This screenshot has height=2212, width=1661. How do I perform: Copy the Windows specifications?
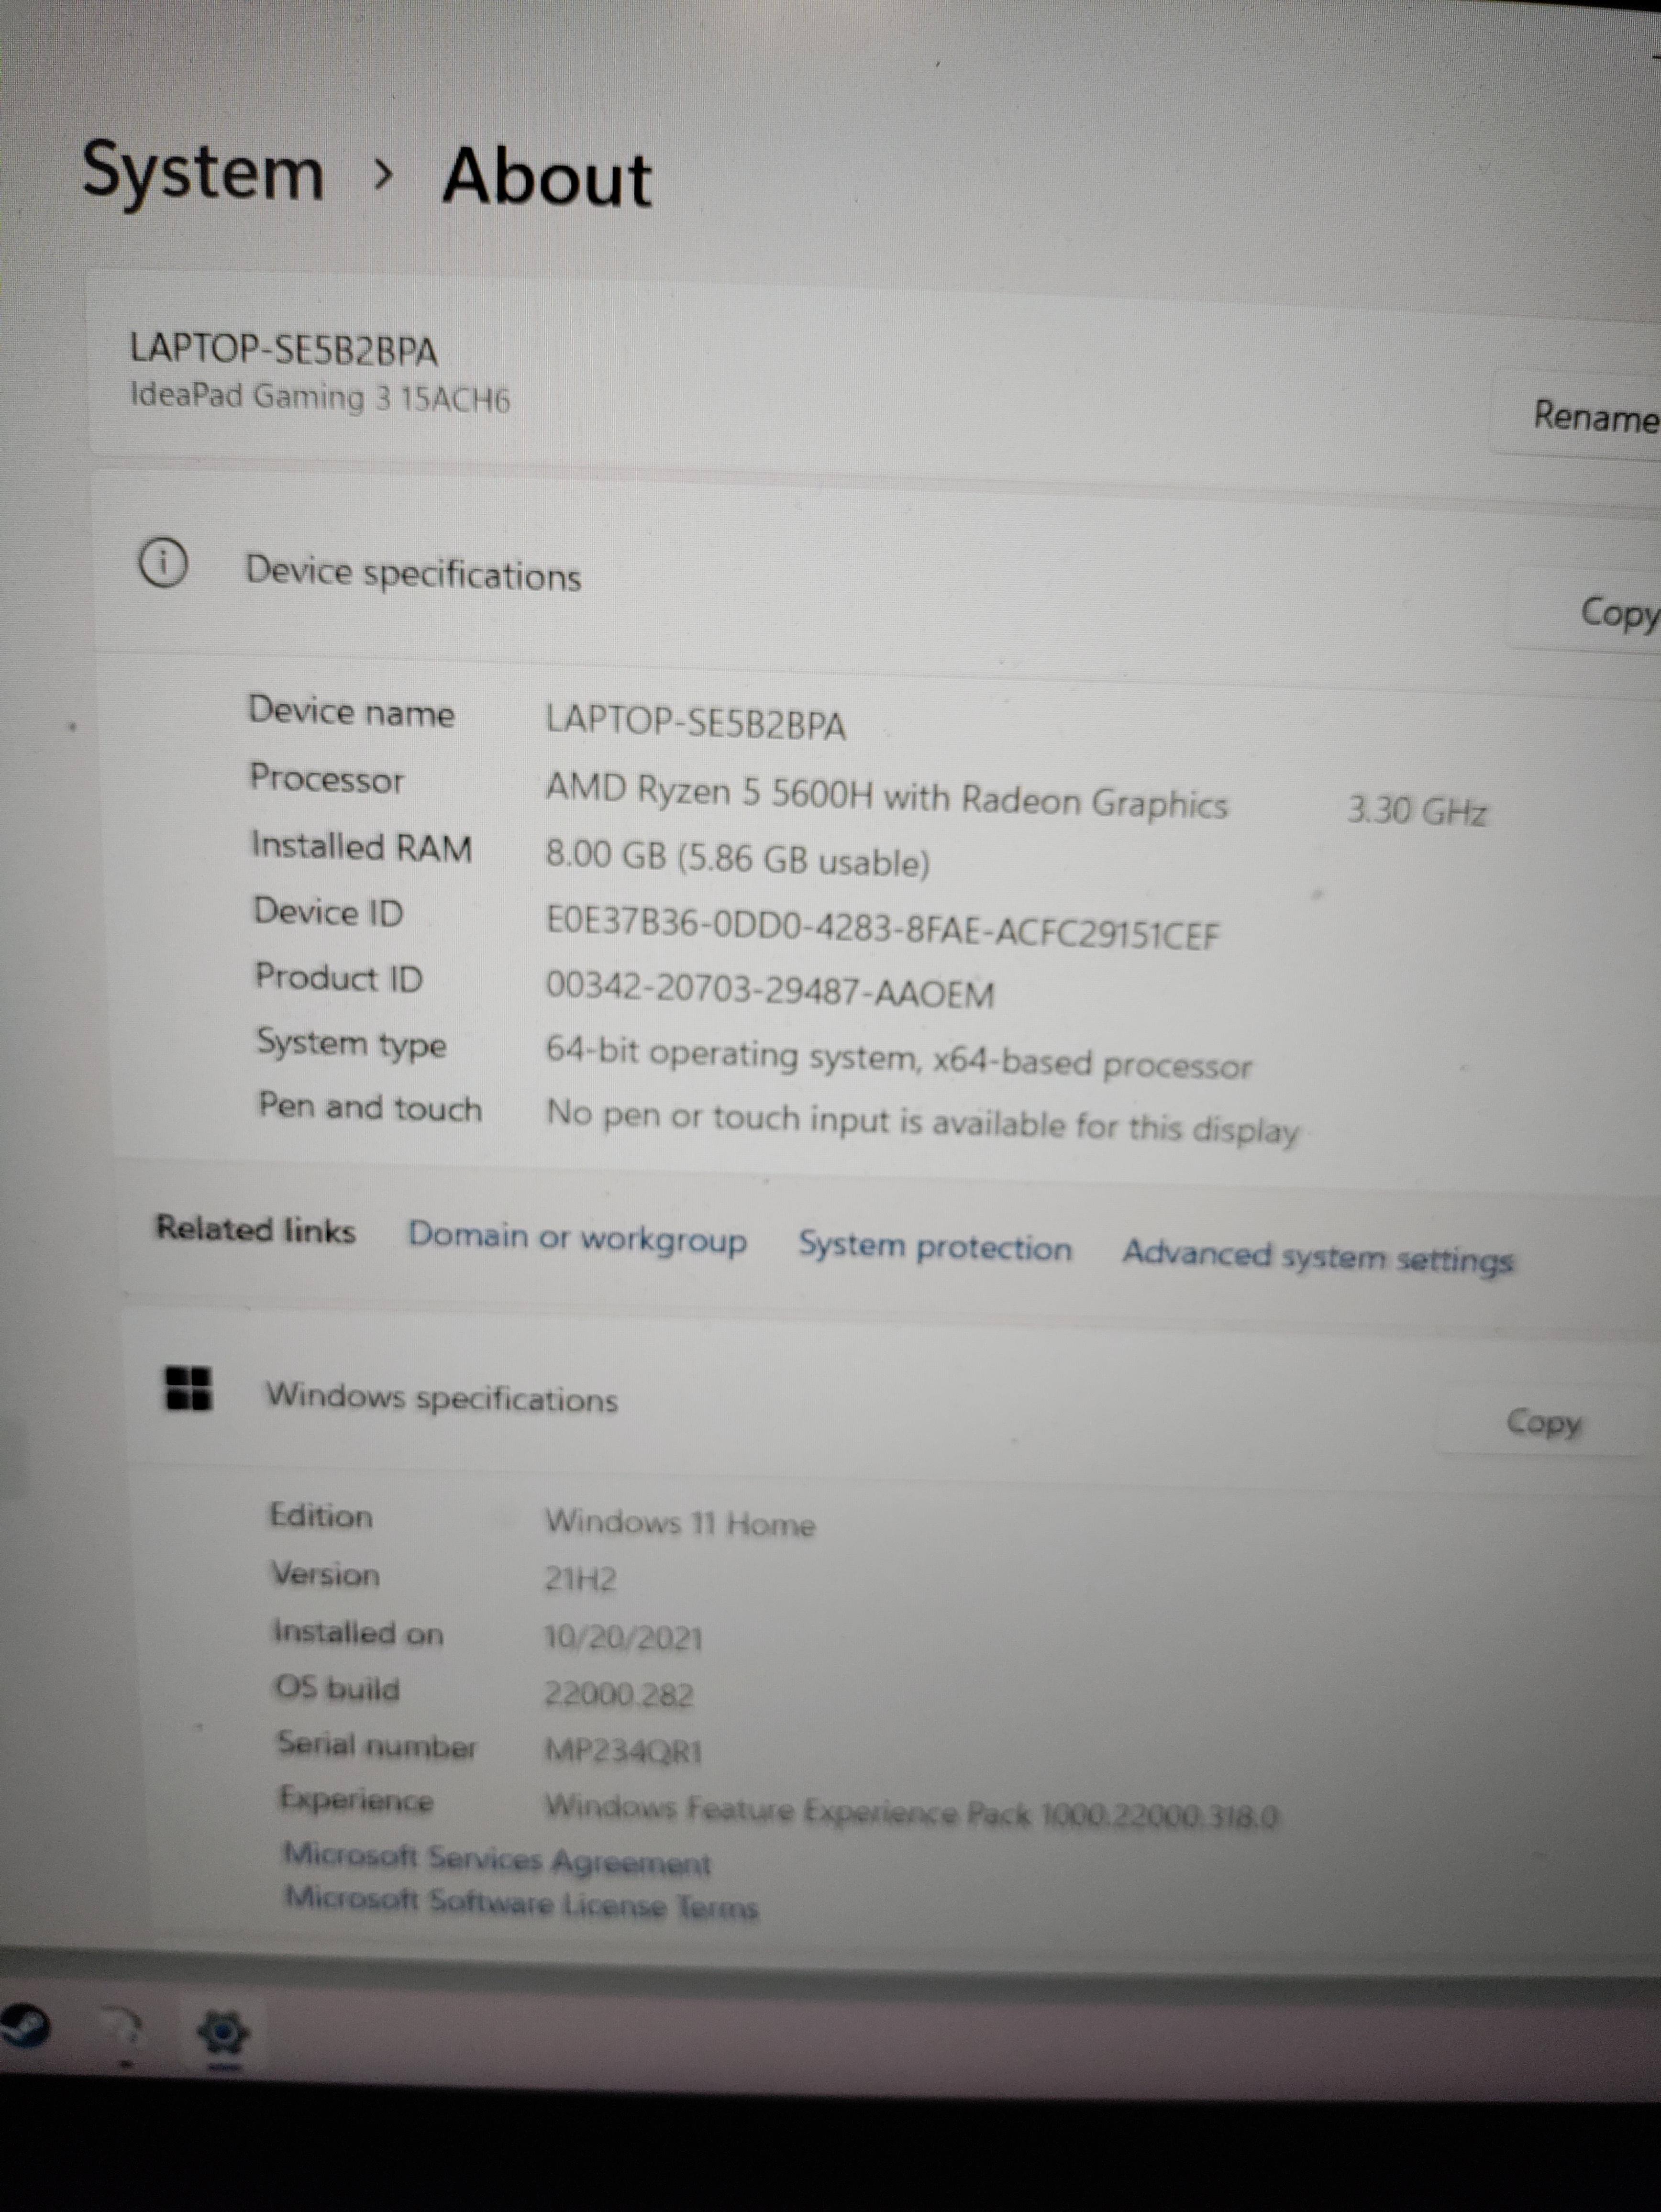(x=1543, y=1422)
